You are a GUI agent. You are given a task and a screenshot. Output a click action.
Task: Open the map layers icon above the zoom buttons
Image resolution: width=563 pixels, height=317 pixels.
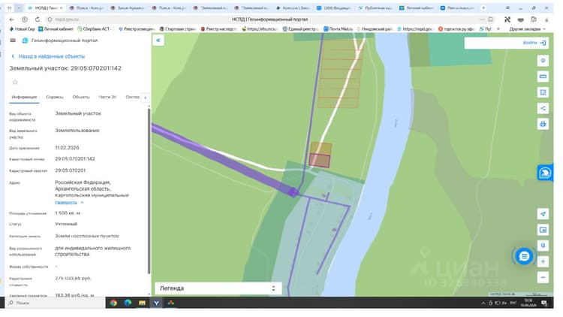point(543,246)
